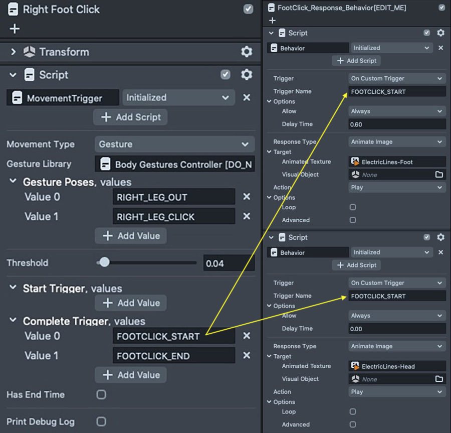The image size is (451, 433).
Task: Click Add Script below MovementTrigger
Action: pos(130,117)
